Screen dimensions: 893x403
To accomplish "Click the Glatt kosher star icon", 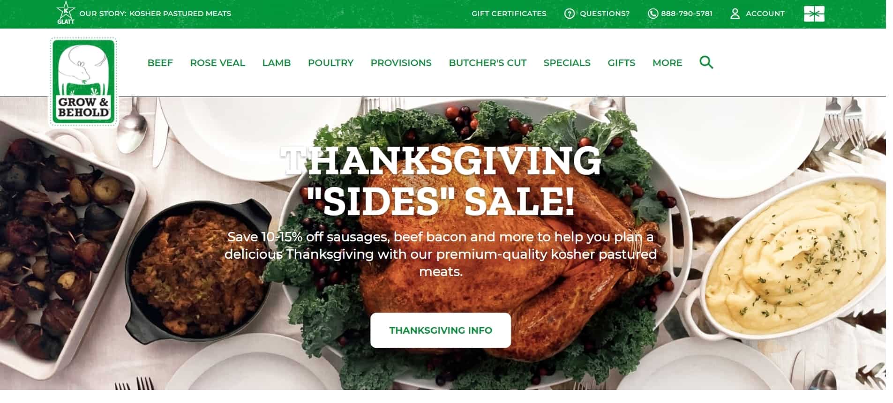I will point(66,12).
